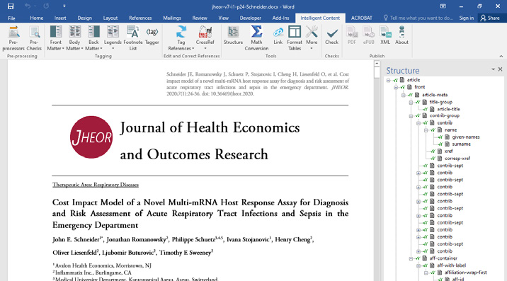Undo the last action
The height and width of the screenshot is (281, 507).
pyautogui.click(x=28, y=6)
